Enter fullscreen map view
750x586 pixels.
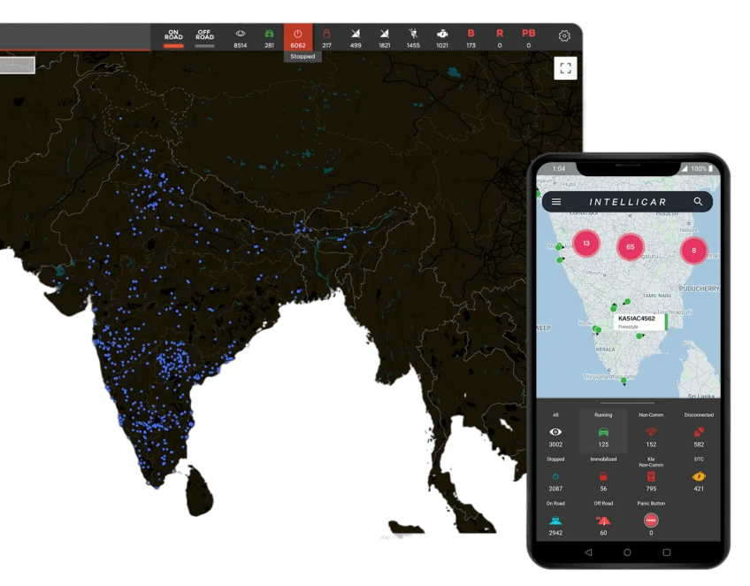(566, 68)
